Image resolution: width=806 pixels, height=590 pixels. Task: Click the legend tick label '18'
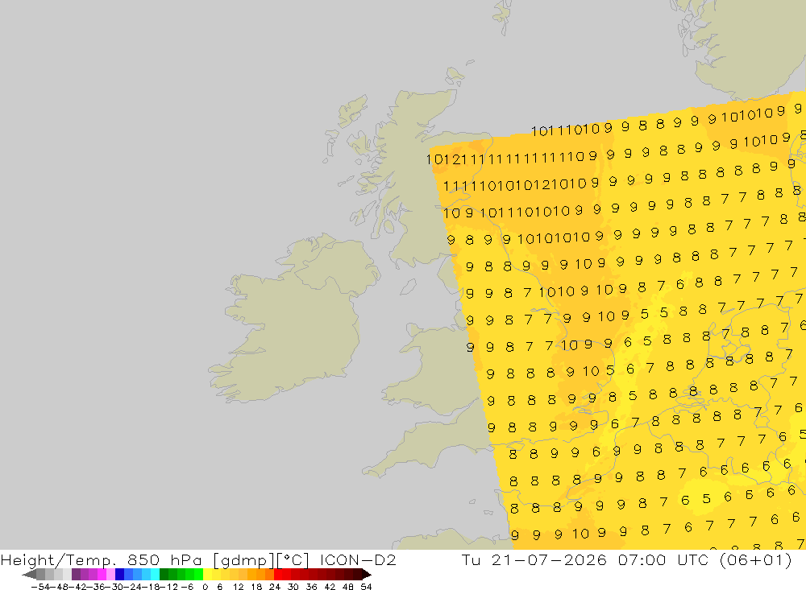point(256,587)
